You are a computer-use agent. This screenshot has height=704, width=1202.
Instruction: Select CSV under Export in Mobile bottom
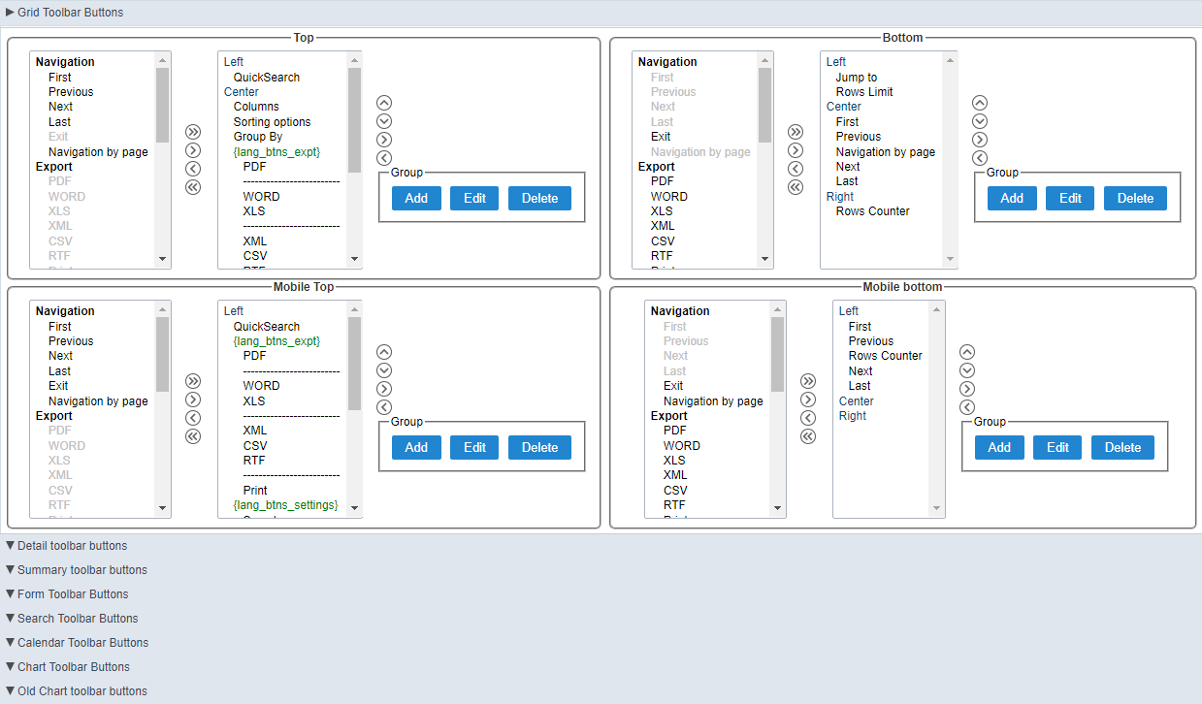(x=674, y=490)
